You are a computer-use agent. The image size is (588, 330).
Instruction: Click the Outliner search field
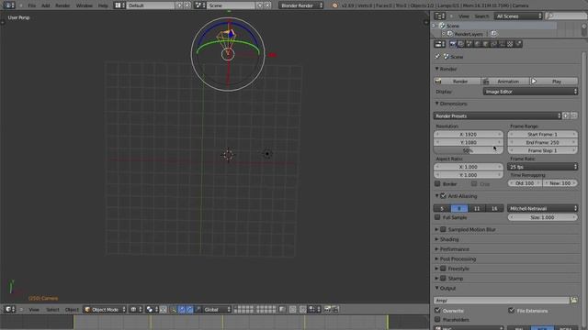566,16
